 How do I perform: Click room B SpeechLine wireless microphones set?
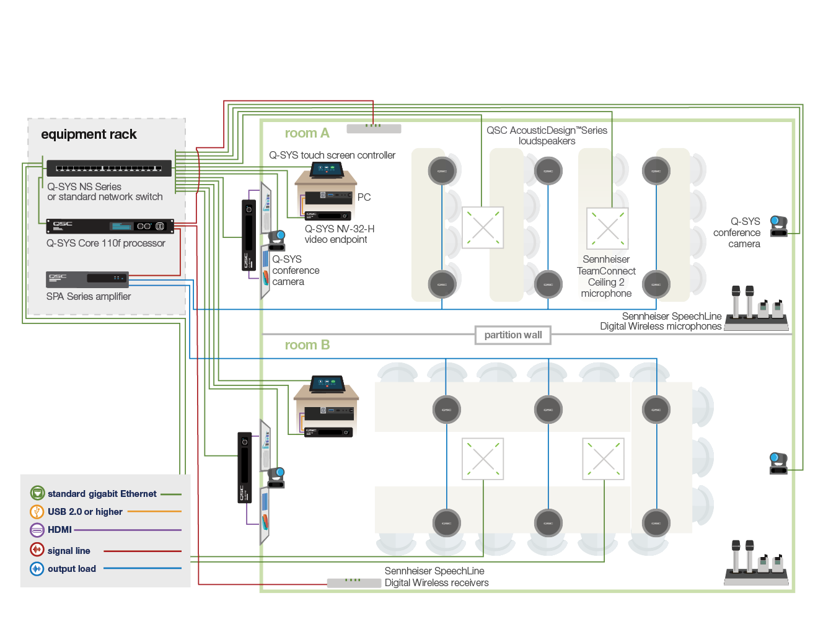click(756, 563)
